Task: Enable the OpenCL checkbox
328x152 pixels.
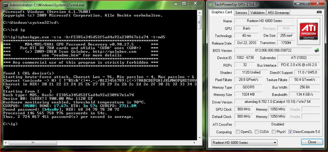Action: point(238,132)
